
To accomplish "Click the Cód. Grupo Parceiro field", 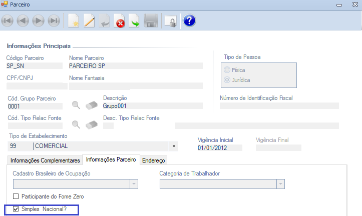I will point(35,106).
